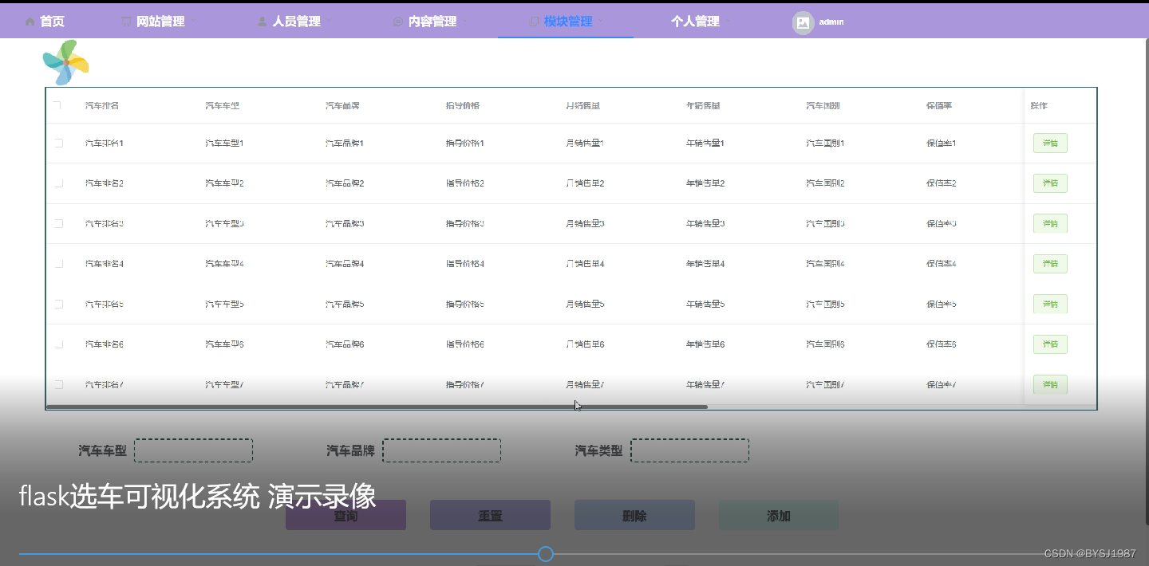This screenshot has width=1149, height=566.
Task: Open 详情 for the 保值率3 row
Action: pyautogui.click(x=1050, y=223)
